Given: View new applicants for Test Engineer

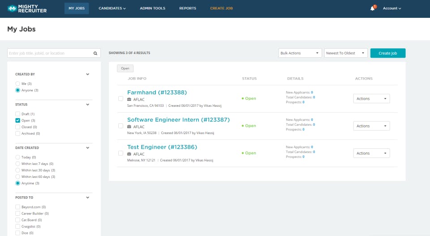Looking at the screenshot, I should 312,147.
